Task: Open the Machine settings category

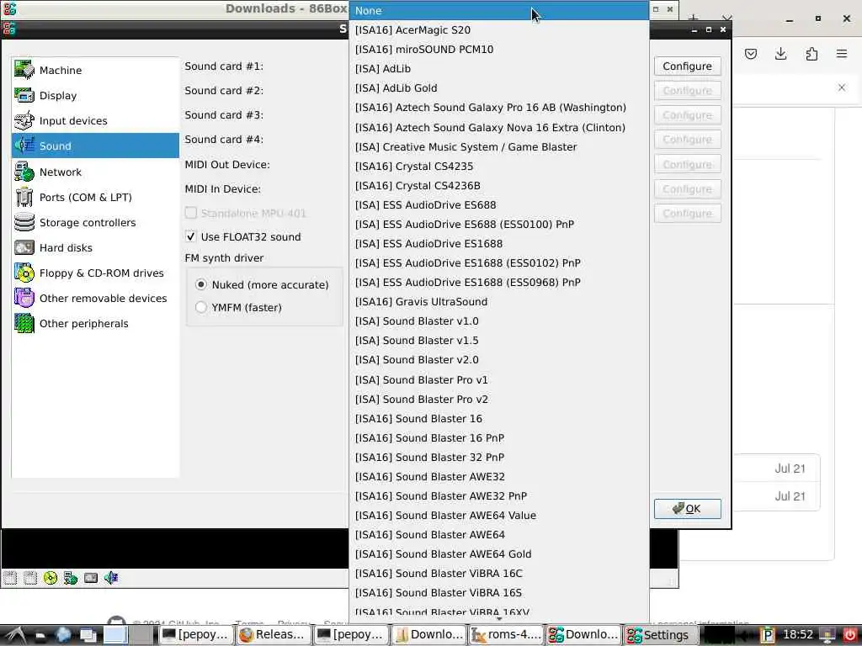Action: pyautogui.click(x=95, y=71)
